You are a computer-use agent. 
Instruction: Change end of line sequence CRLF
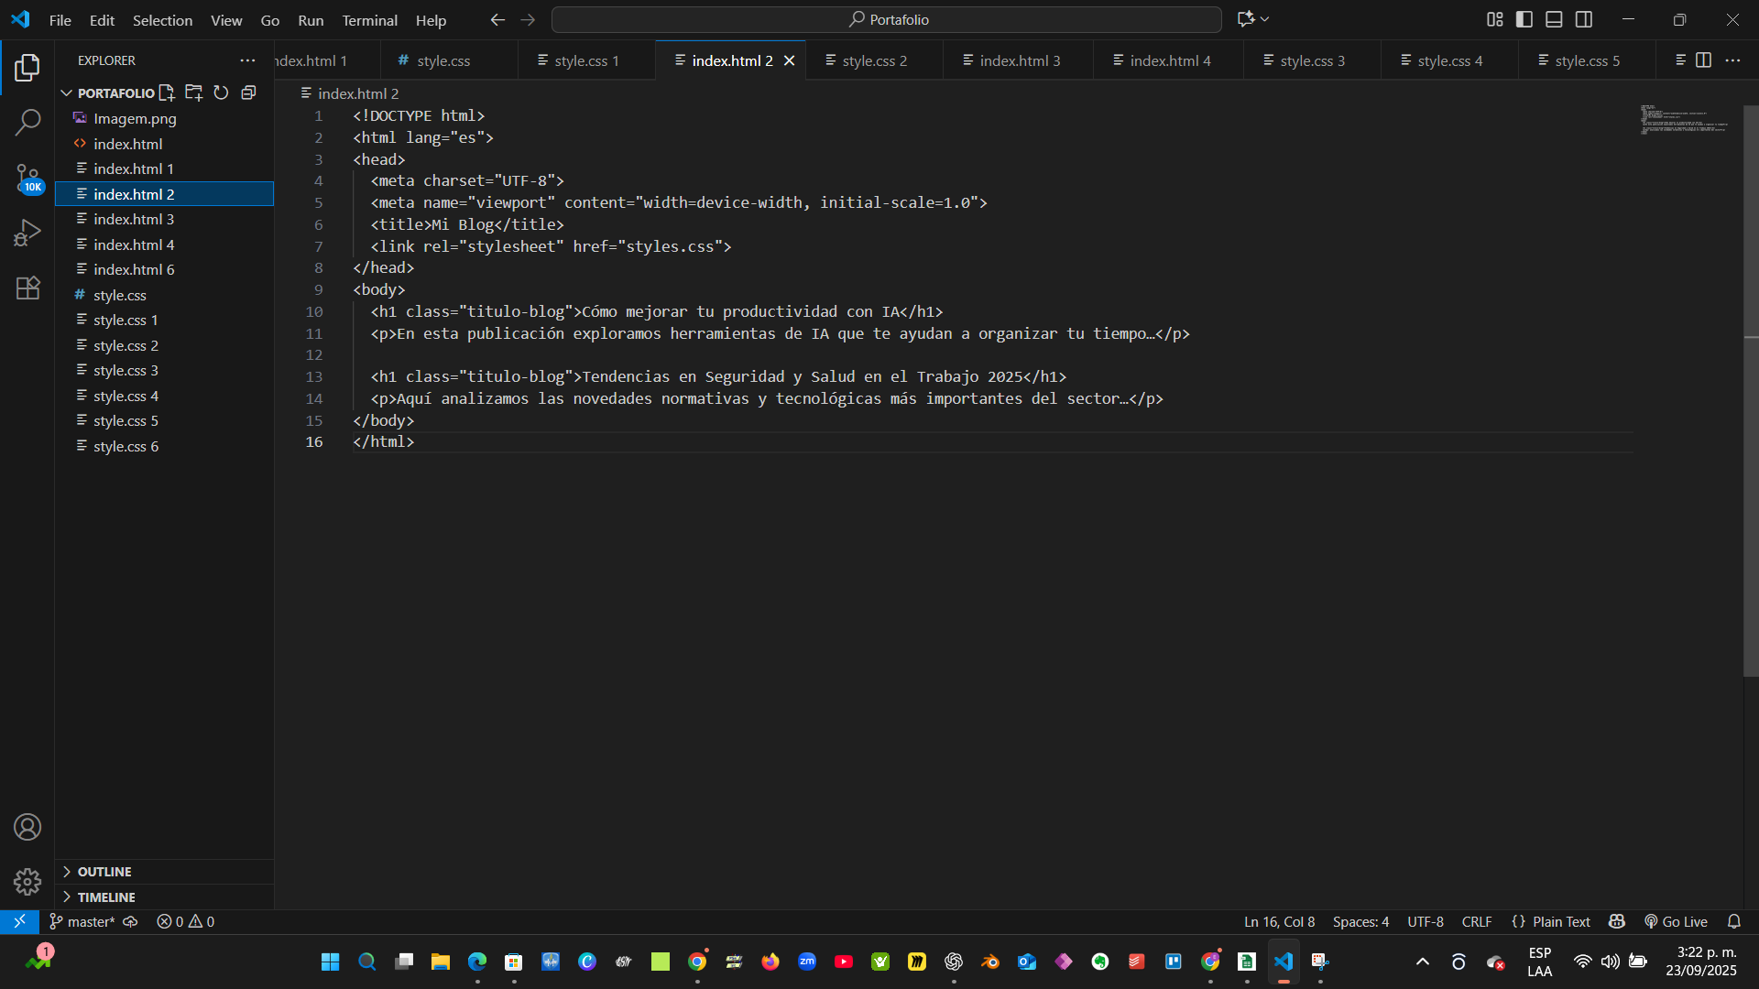click(x=1477, y=921)
